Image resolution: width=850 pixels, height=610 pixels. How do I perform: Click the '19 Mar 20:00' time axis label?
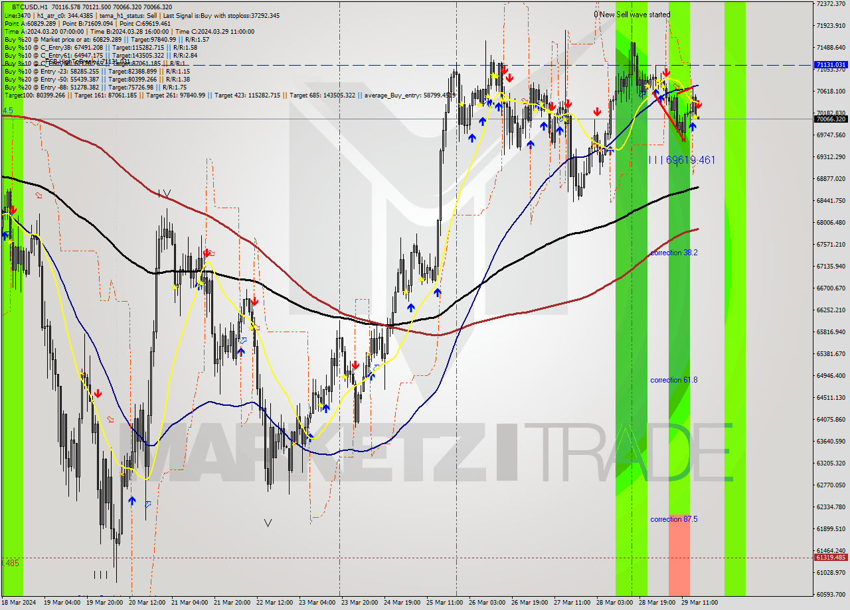pyautogui.click(x=104, y=603)
